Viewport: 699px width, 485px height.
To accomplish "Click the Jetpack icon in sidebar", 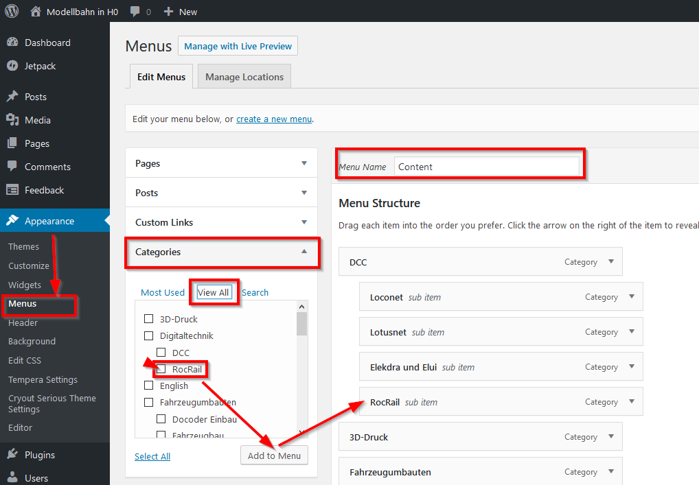I will tap(12, 66).
